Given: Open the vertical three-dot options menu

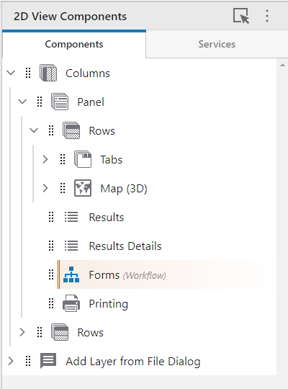Looking at the screenshot, I should [267, 16].
